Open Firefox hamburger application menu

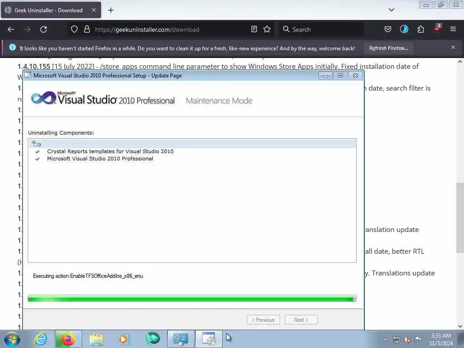point(453,29)
